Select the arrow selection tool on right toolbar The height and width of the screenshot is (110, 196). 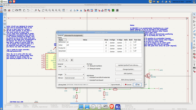[194, 14]
